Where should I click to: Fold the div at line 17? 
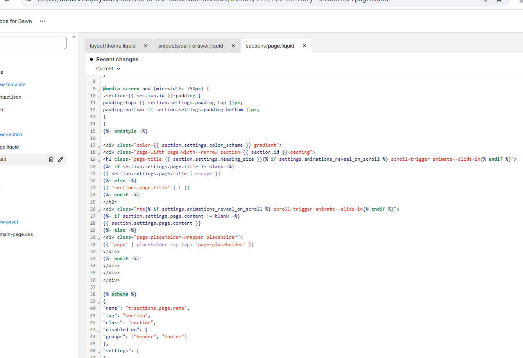(99, 146)
